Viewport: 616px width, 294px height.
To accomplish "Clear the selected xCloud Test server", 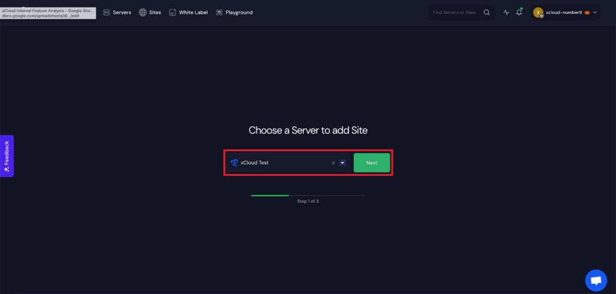I will point(333,163).
